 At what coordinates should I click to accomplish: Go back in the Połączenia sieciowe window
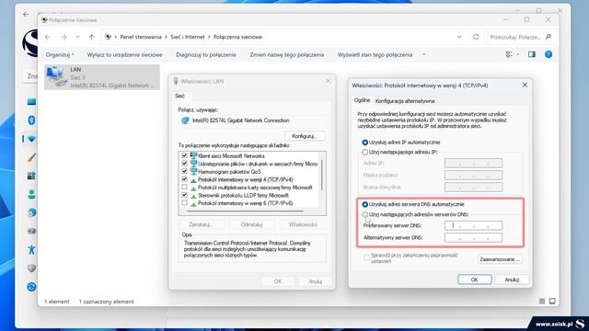coord(48,37)
